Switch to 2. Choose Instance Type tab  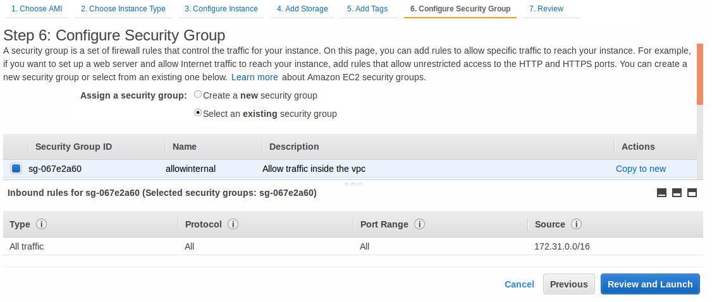coord(123,9)
